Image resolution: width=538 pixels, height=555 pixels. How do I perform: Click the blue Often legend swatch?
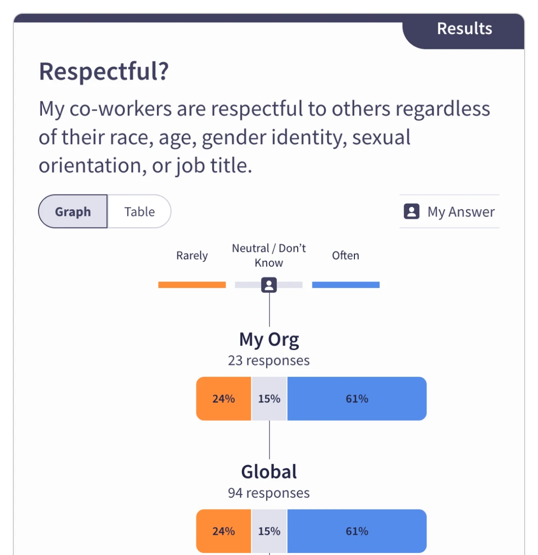point(346,285)
